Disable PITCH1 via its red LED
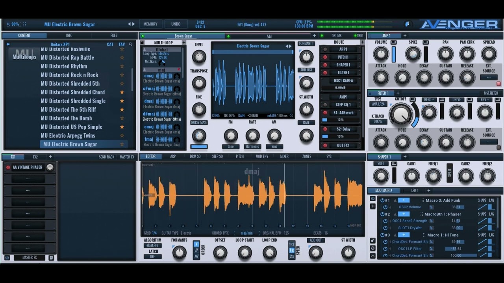The width and height of the screenshot is (504, 283). click(325, 57)
